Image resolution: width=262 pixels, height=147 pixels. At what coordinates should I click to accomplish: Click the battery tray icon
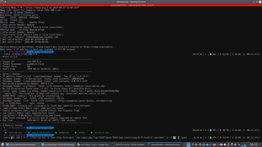(x=221, y=145)
